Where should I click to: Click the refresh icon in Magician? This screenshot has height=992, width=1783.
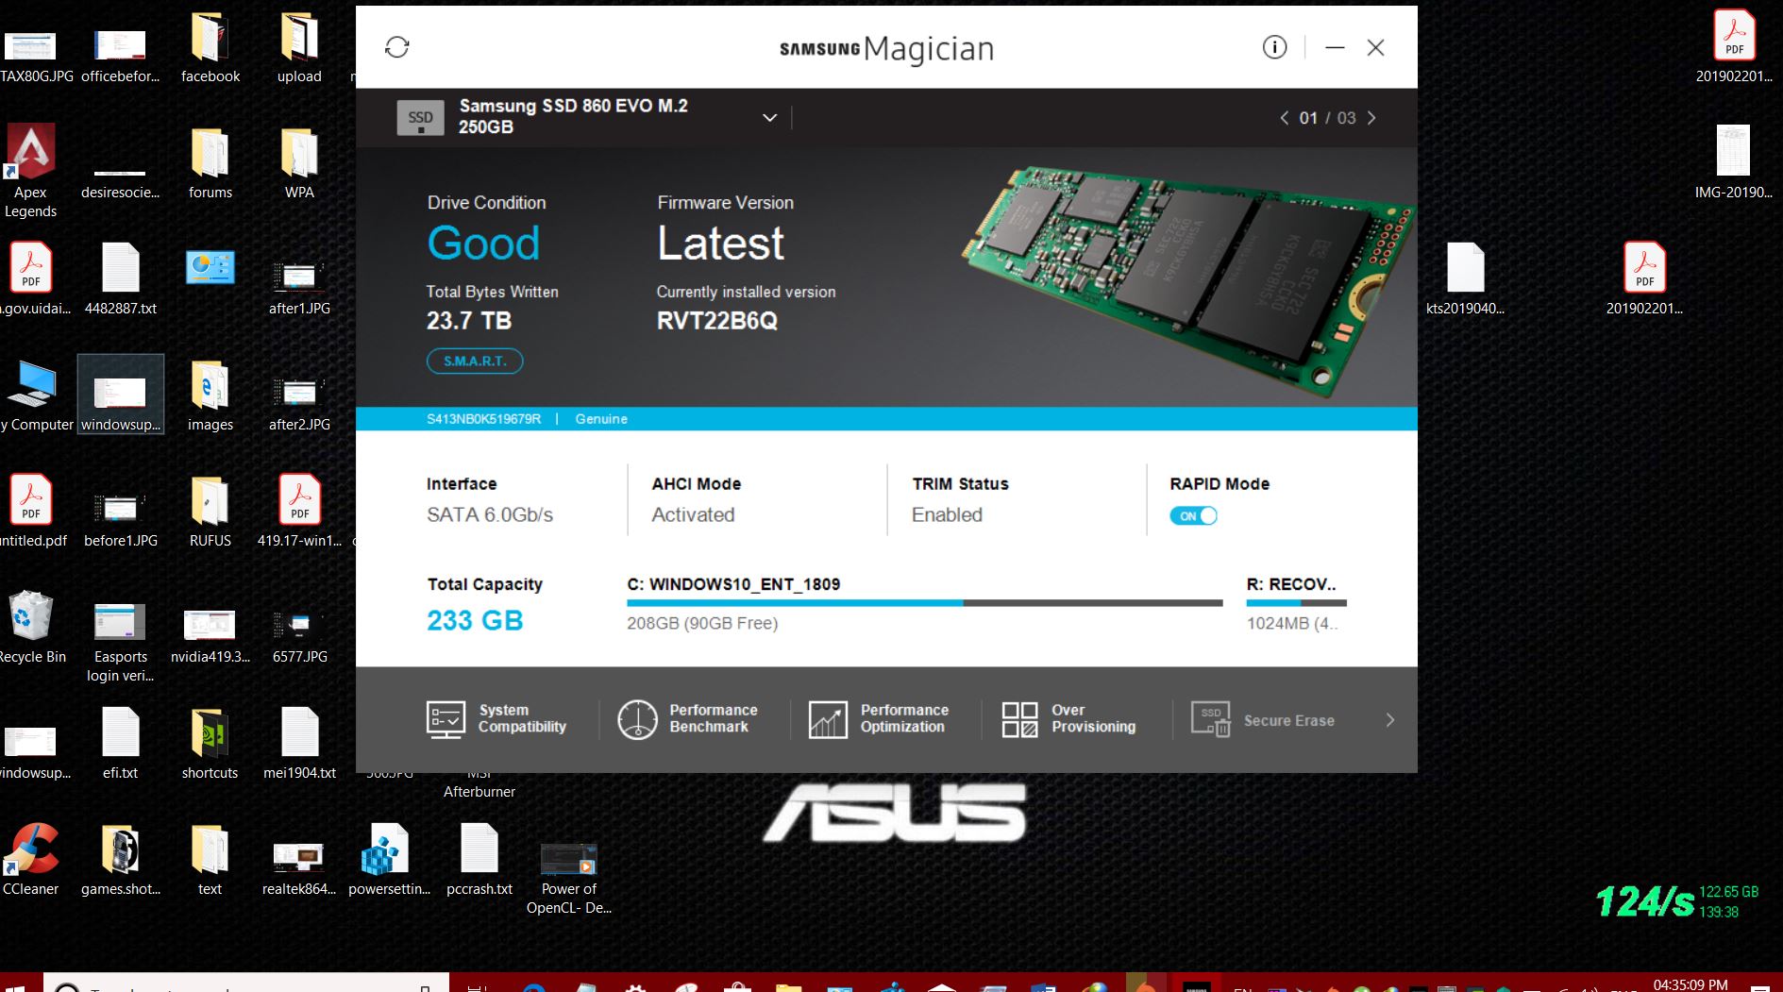coord(397,47)
